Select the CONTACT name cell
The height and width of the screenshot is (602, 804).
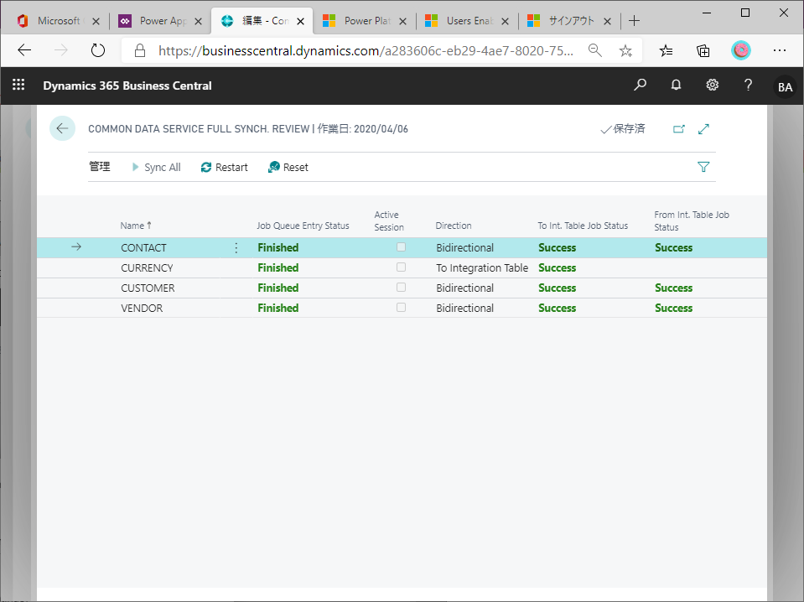click(143, 247)
